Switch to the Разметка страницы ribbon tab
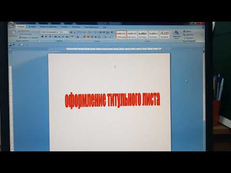The height and width of the screenshot is (173, 231). [48, 27]
